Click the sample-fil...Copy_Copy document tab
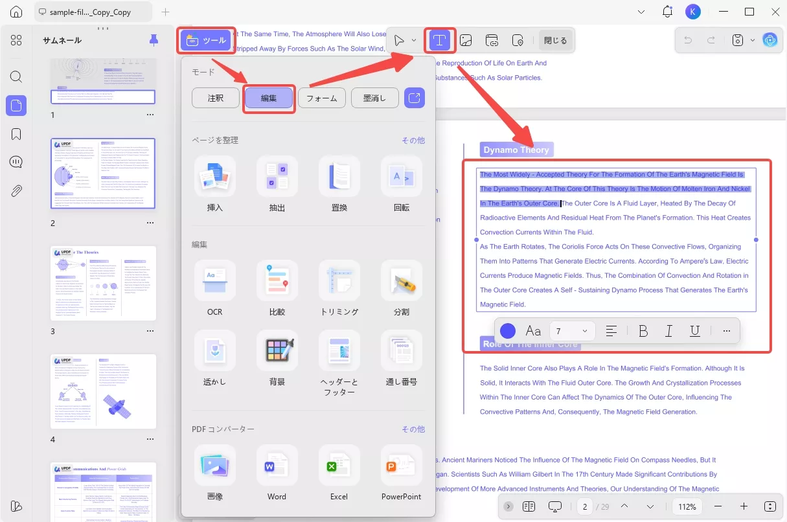The image size is (787, 522). click(x=91, y=11)
